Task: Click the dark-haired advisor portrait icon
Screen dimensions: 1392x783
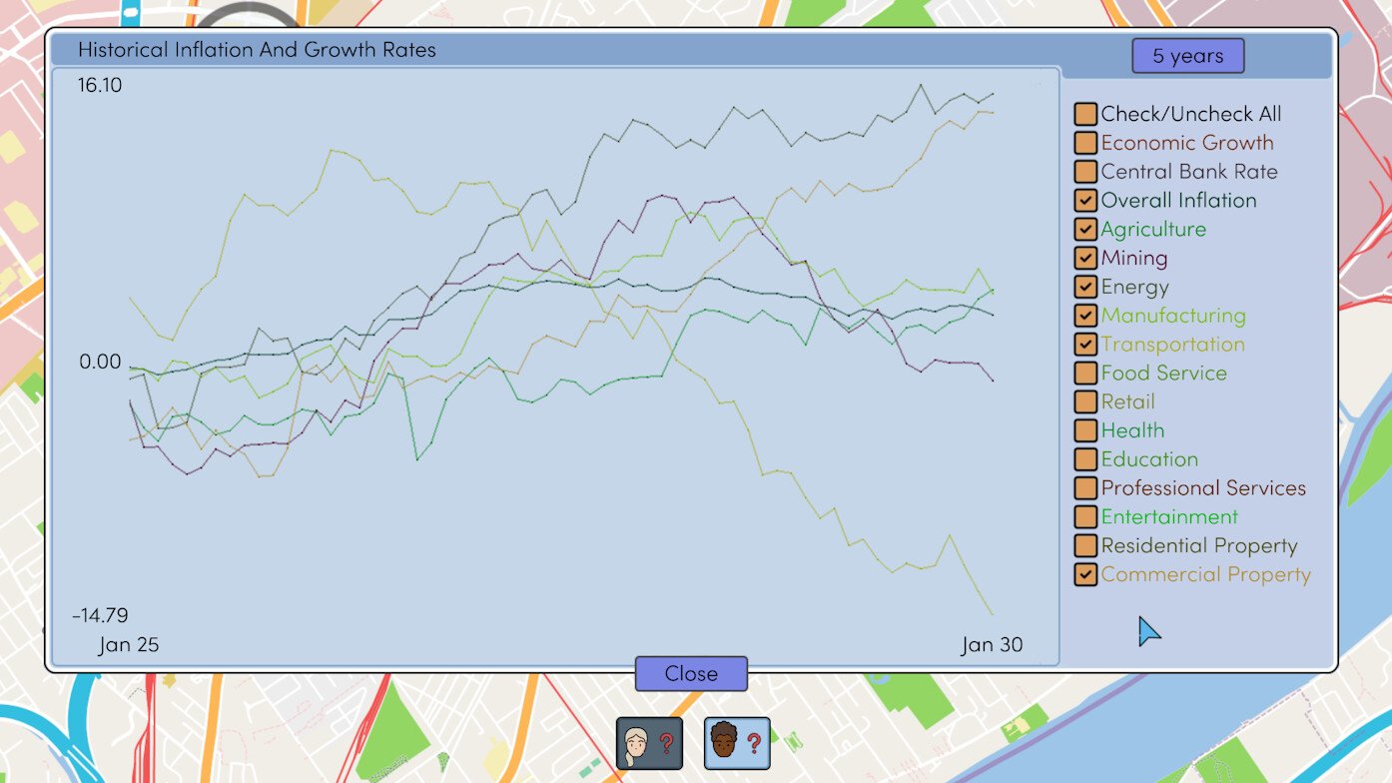Action: click(x=737, y=743)
